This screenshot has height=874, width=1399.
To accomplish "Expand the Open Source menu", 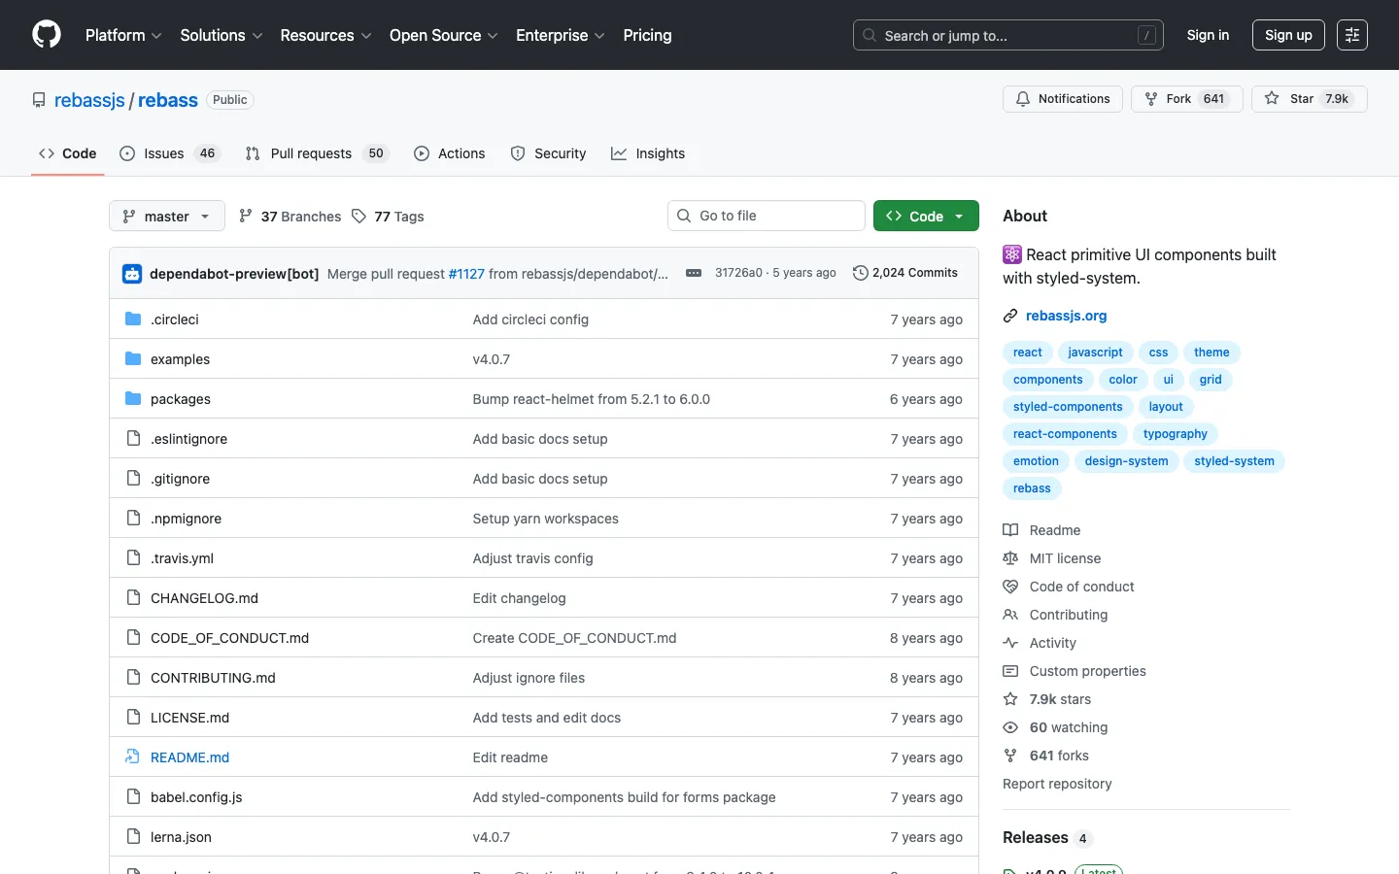I will (x=444, y=35).
